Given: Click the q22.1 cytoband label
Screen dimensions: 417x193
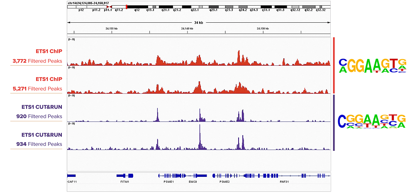Looking at the screenshot, I should click(x=195, y=10).
